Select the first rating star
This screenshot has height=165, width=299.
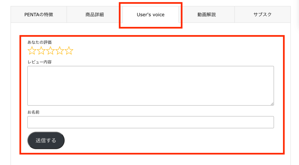click(x=32, y=51)
